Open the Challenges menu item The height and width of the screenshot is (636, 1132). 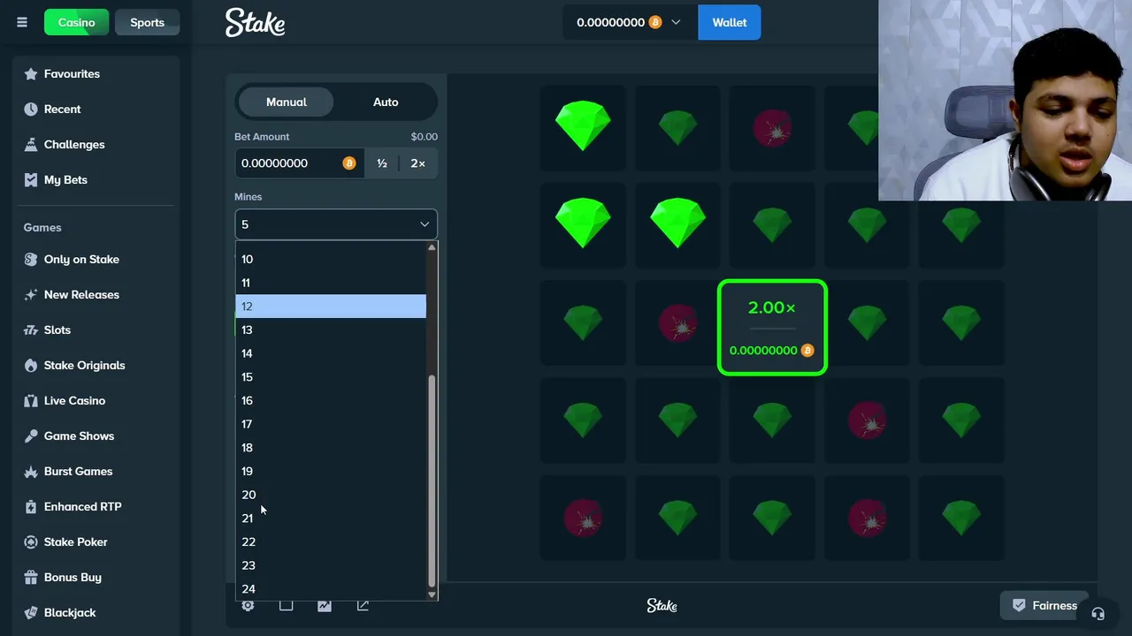point(97,145)
